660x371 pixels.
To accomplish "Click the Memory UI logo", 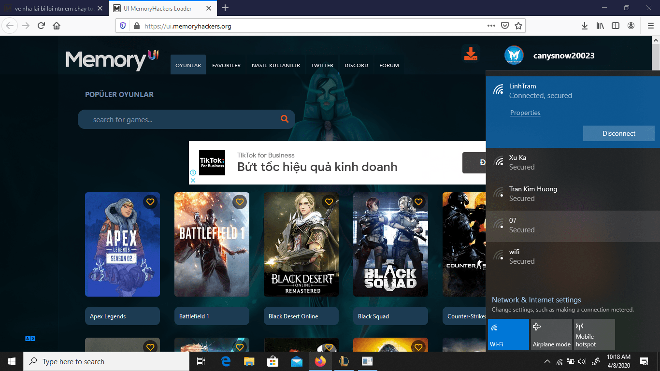I will point(112,59).
